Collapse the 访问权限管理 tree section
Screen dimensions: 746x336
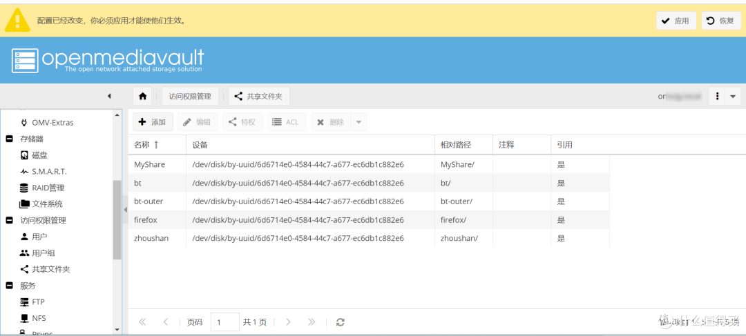(9, 221)
